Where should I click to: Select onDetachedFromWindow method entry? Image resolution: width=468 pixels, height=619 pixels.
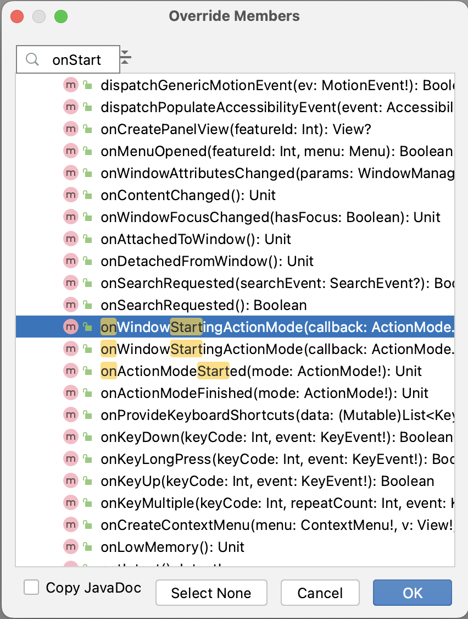(x=207, y=261)
